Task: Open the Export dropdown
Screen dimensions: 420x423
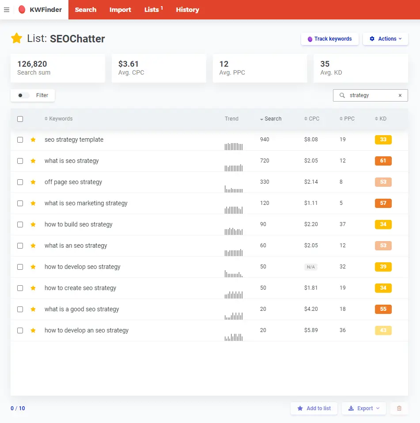Action: (x=363, y=408)
